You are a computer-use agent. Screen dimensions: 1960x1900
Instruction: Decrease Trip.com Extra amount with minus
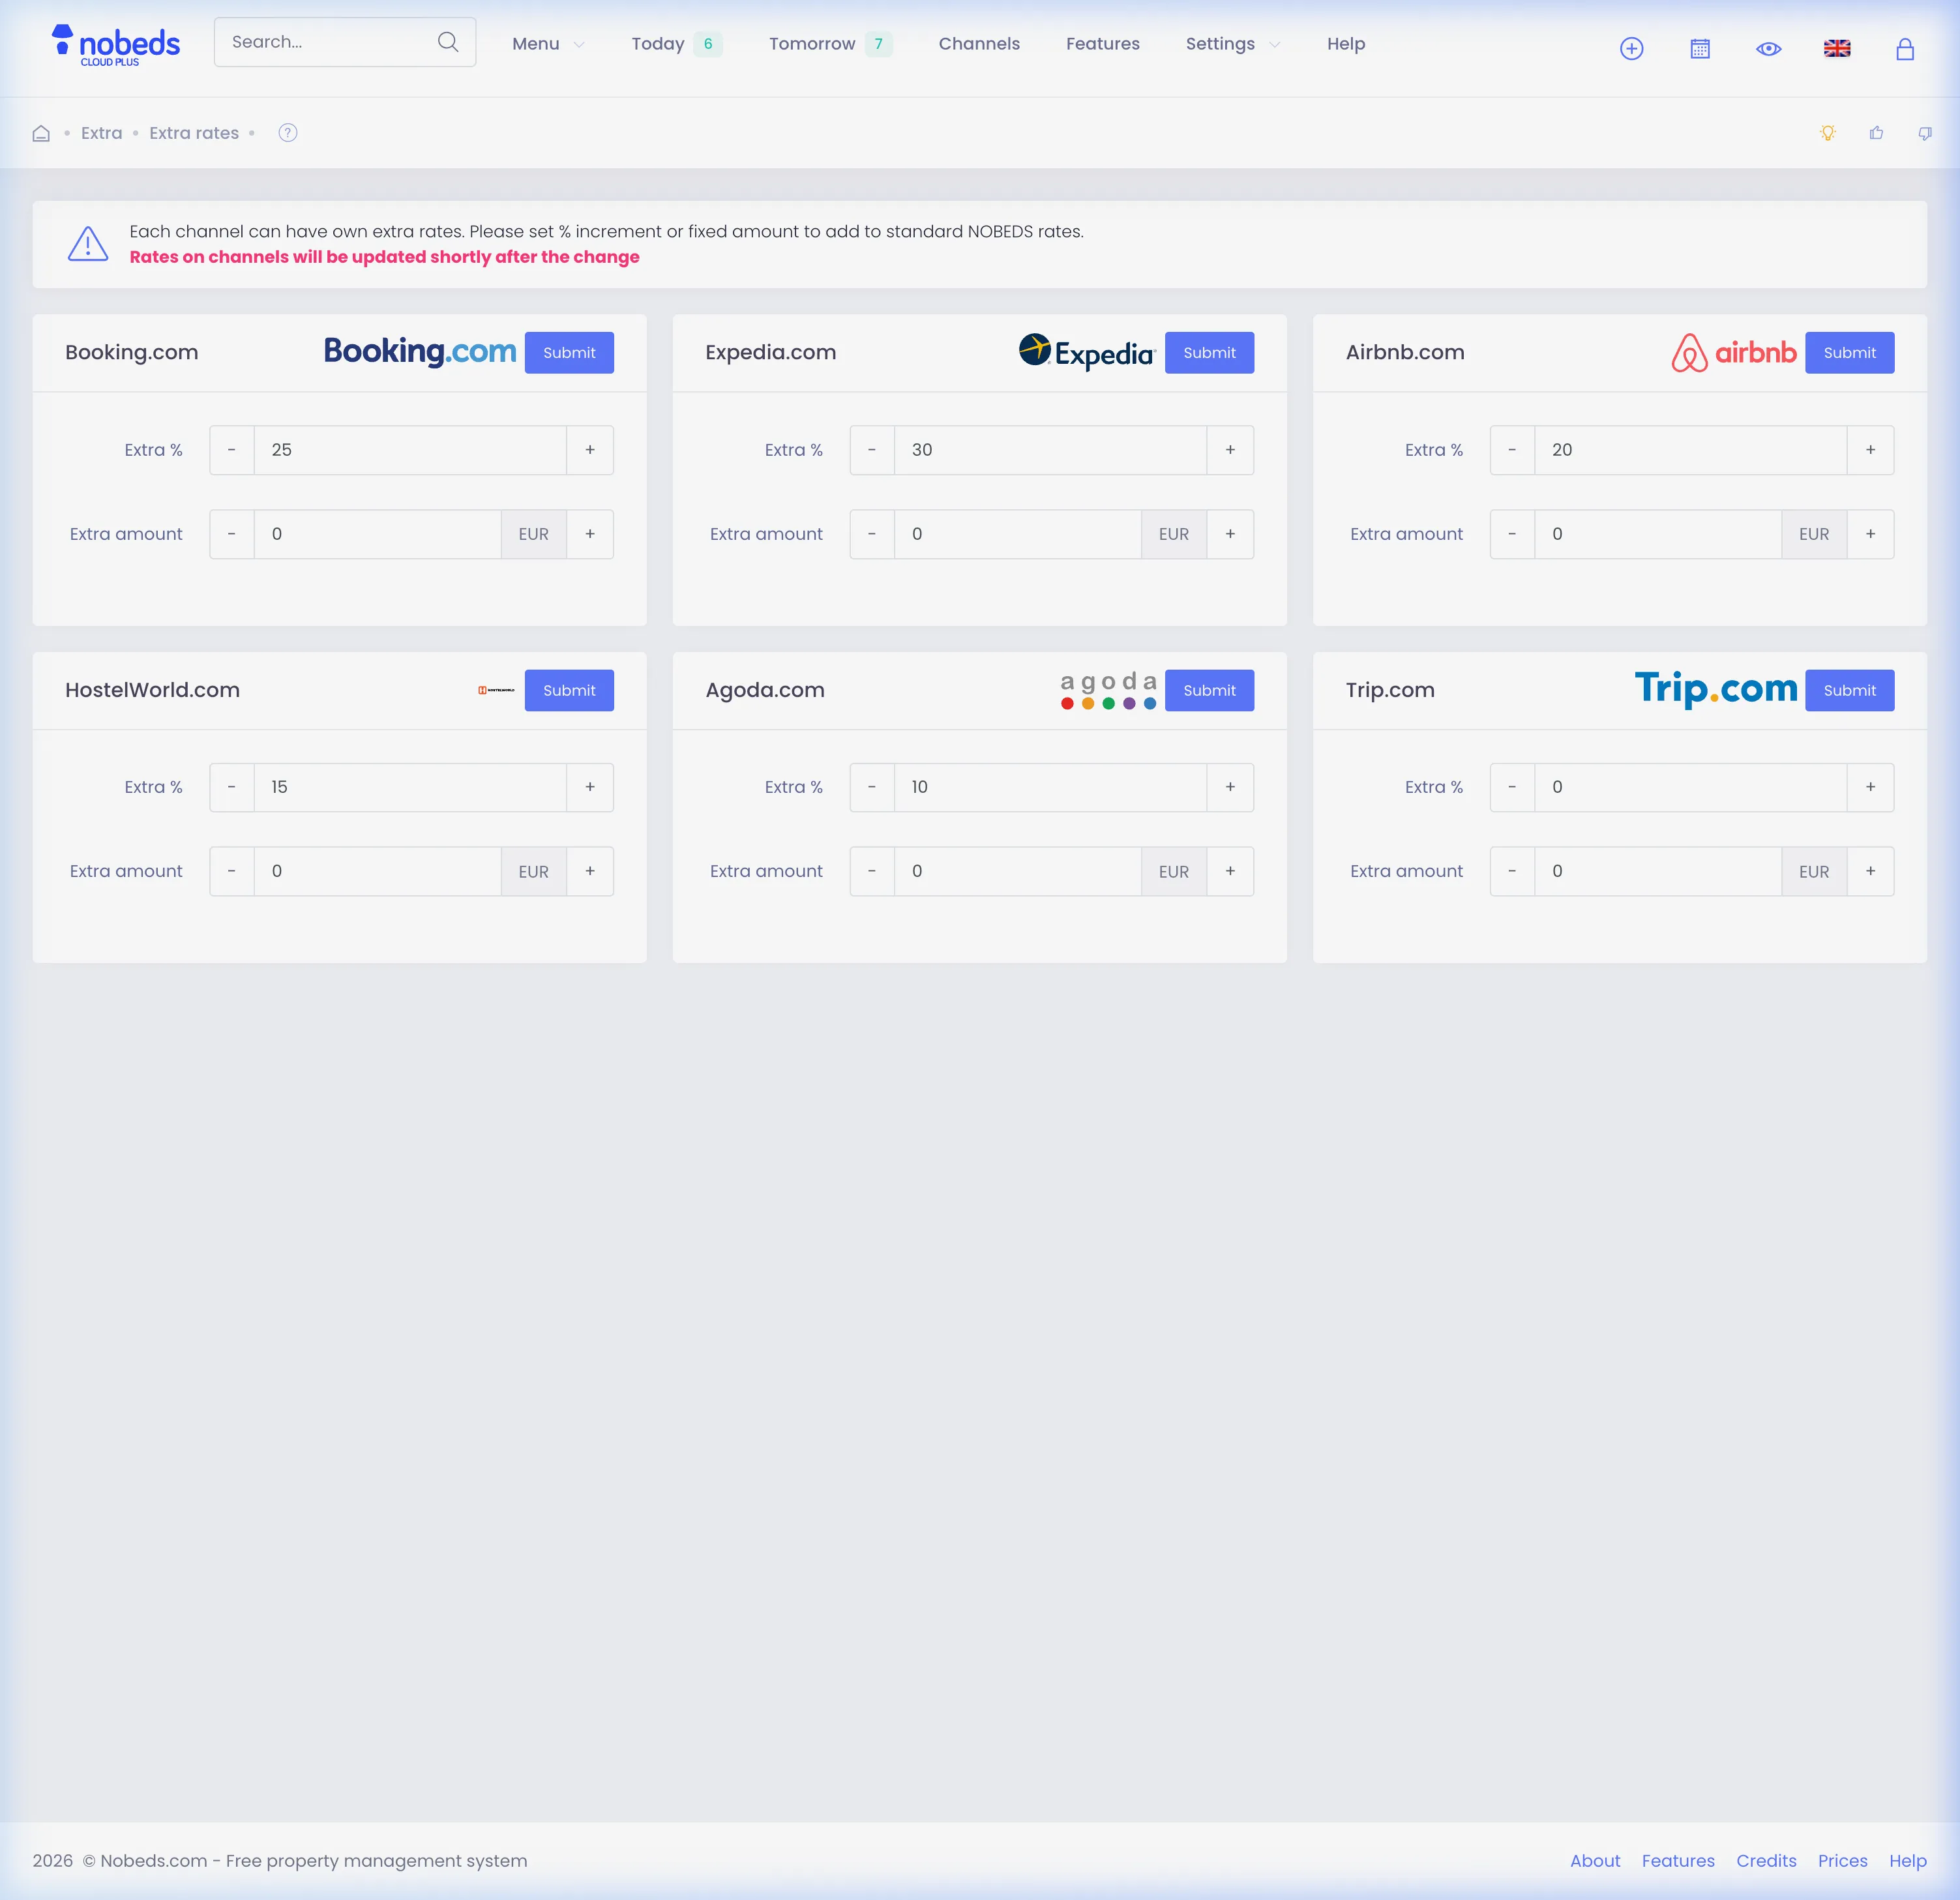[x=1512, y=871]
